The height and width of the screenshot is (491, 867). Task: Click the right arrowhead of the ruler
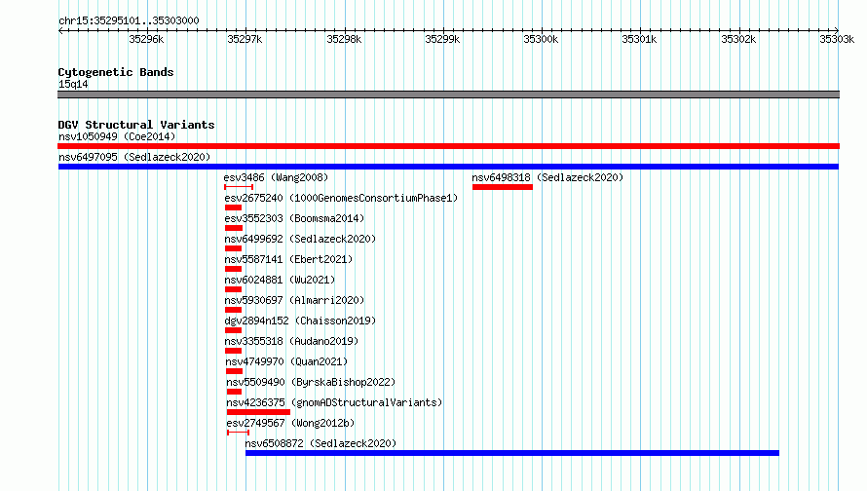point(837,30)
